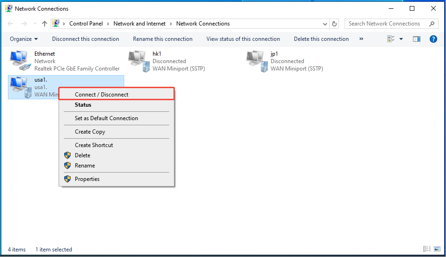
Task: Switch to large icons view in status bar
Action: 437,249
